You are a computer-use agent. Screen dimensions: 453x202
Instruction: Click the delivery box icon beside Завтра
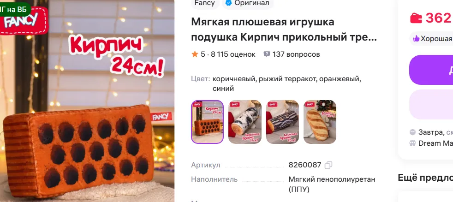tap(412, 132)
